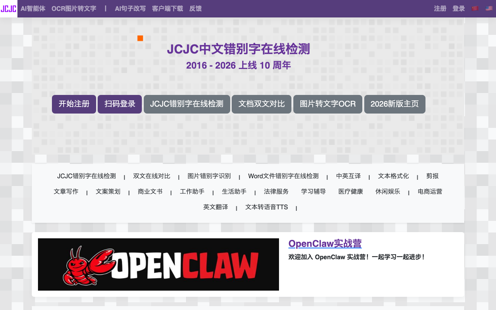Screen dimensions: 496x310
Task: Open the 图片错别字识别 link
Action: click(x=209, y=176)
